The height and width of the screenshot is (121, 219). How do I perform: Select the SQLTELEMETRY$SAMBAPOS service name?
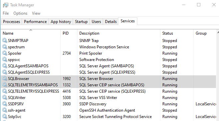33,85
